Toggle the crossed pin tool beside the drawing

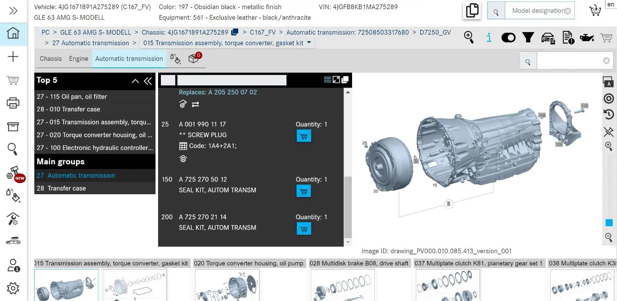(609, 132)
